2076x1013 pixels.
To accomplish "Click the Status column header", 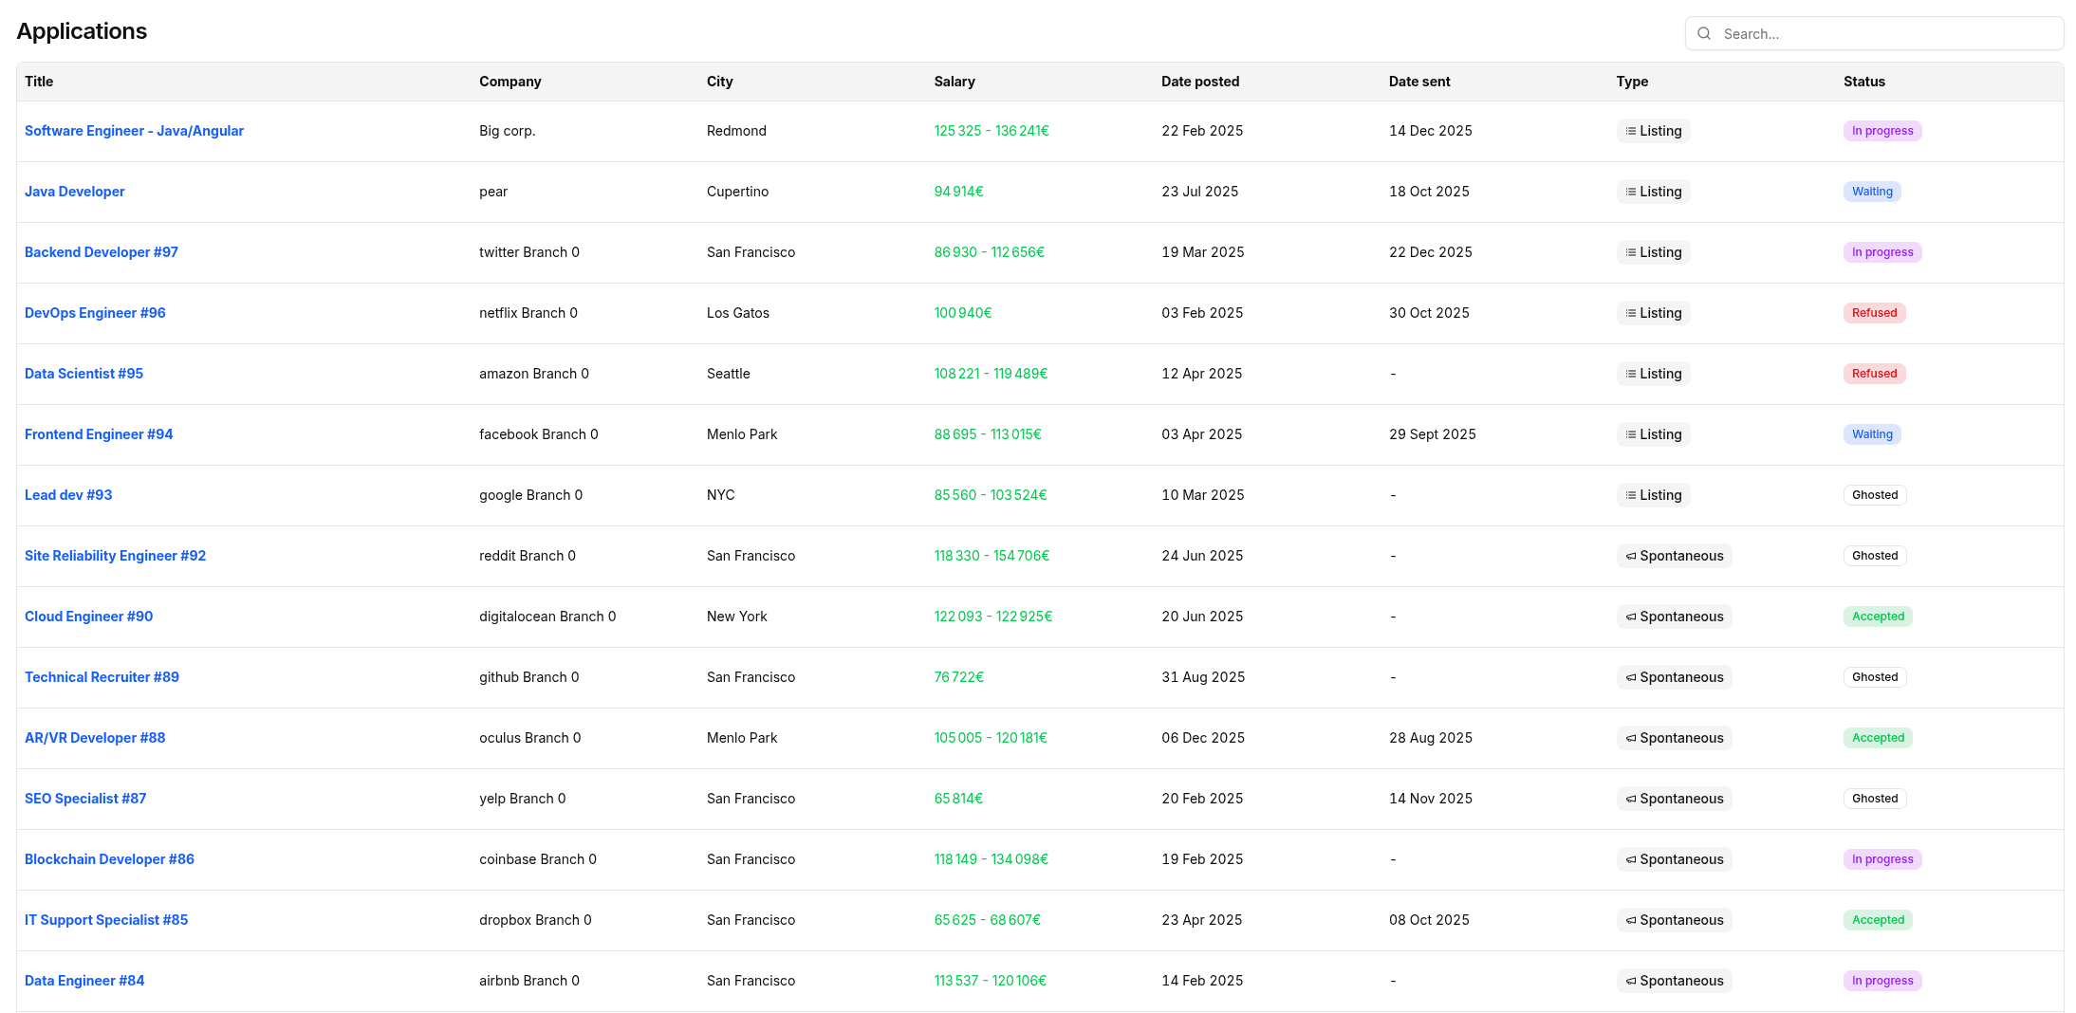I will coord(1863,82).
